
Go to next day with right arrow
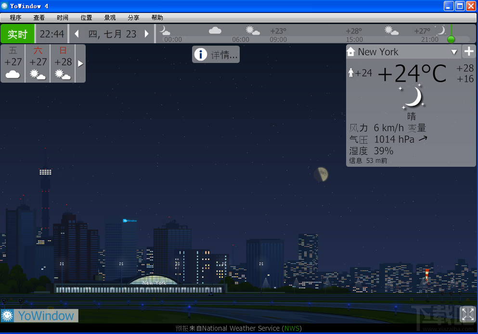pos(147,34)
